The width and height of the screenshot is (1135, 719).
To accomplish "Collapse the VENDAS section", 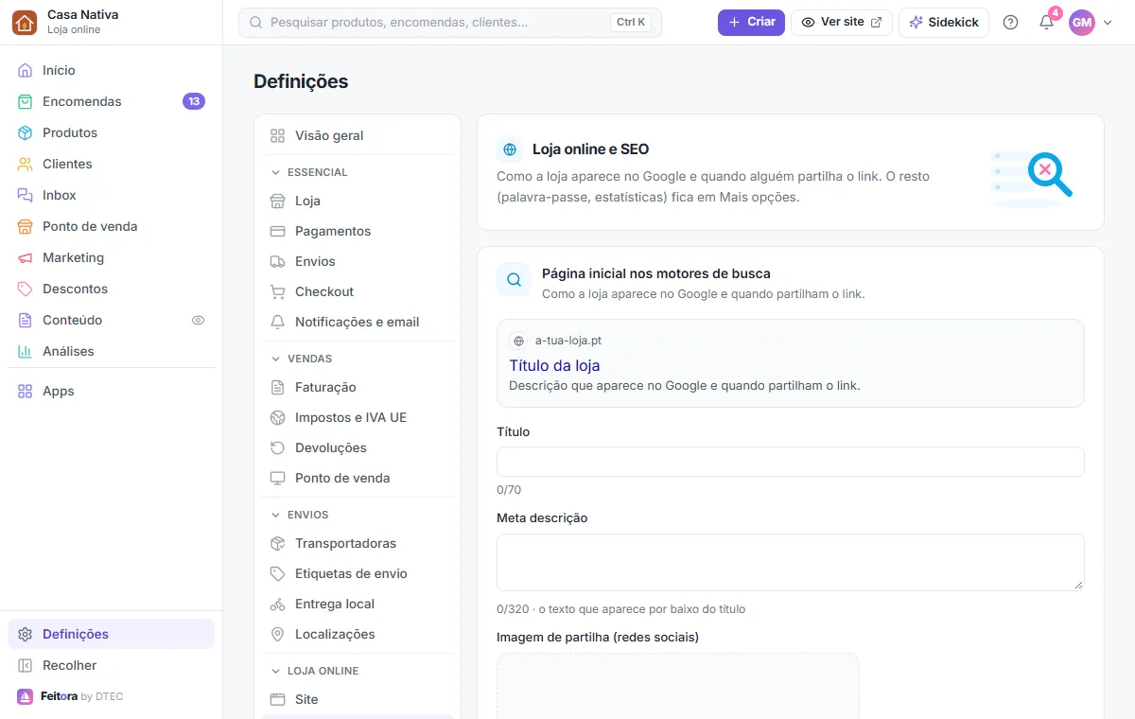I will click(358, 359).
